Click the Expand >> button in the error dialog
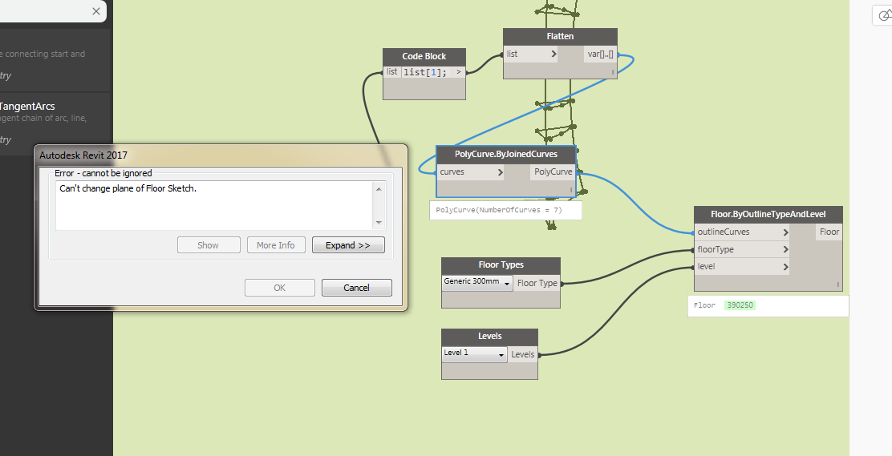Screen dimensions: 892x456 348,245
